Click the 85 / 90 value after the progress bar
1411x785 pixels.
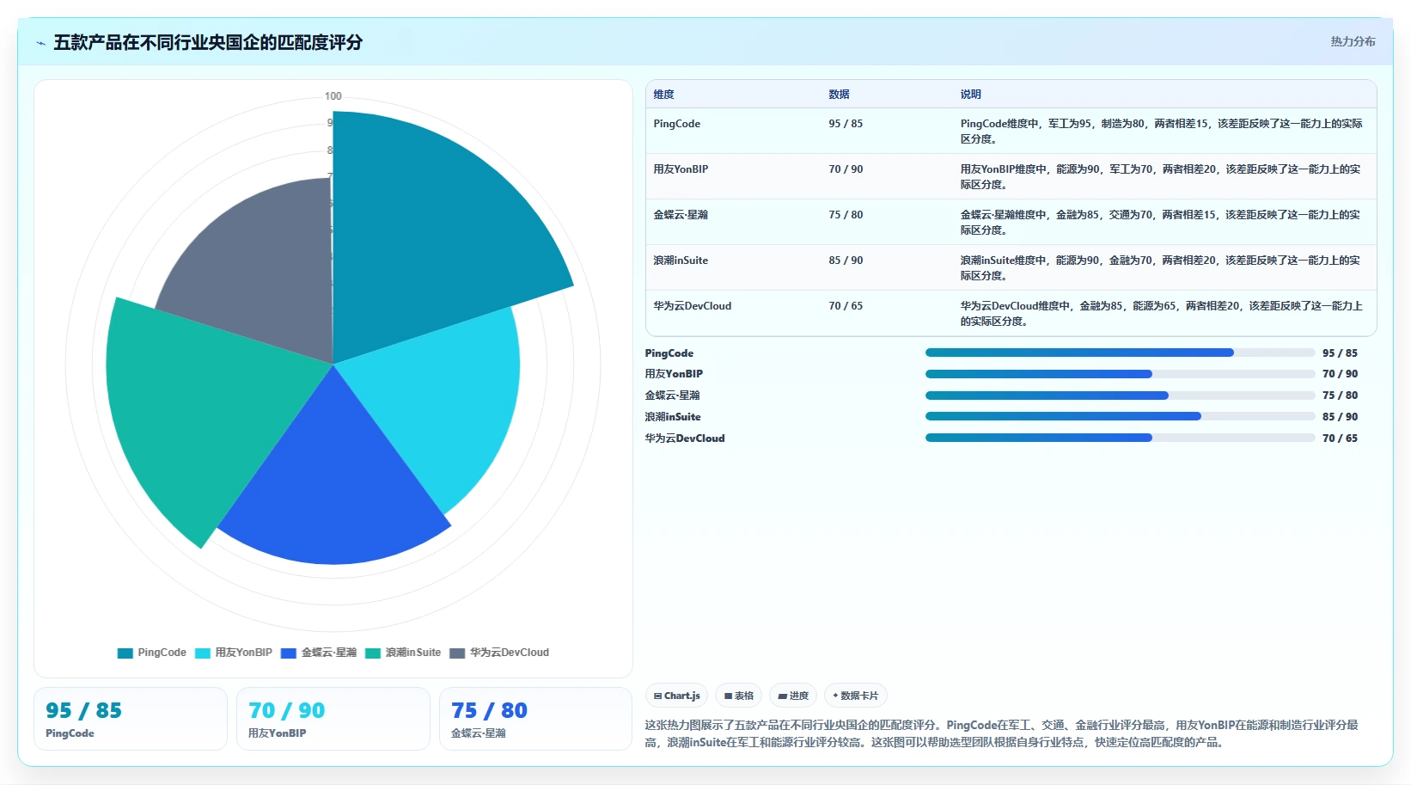point(1340,417)
